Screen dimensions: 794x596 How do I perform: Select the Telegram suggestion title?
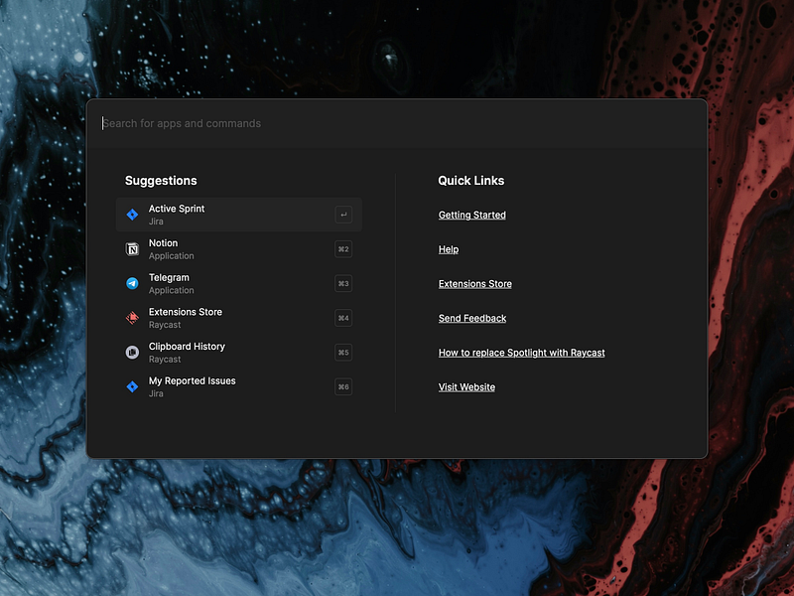169,278
